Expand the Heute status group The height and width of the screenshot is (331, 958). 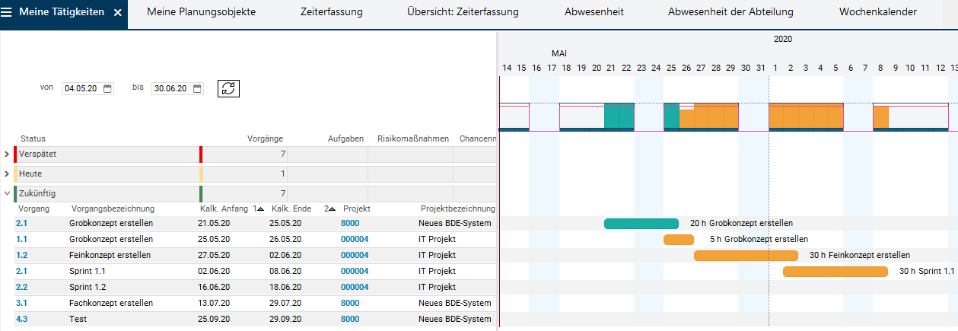tap(7, 174)
